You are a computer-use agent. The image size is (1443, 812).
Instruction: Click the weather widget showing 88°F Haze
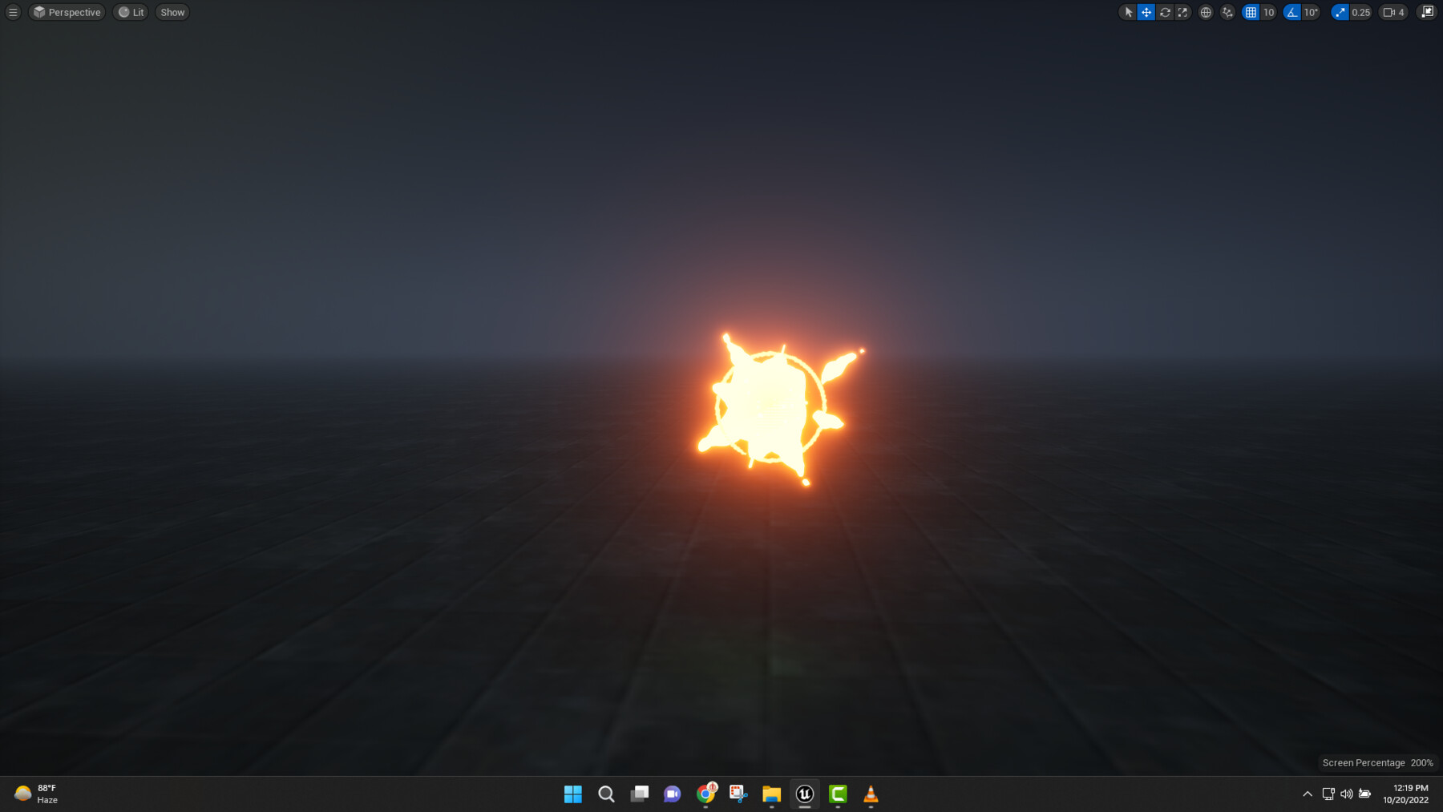click(x=36, y=794)
